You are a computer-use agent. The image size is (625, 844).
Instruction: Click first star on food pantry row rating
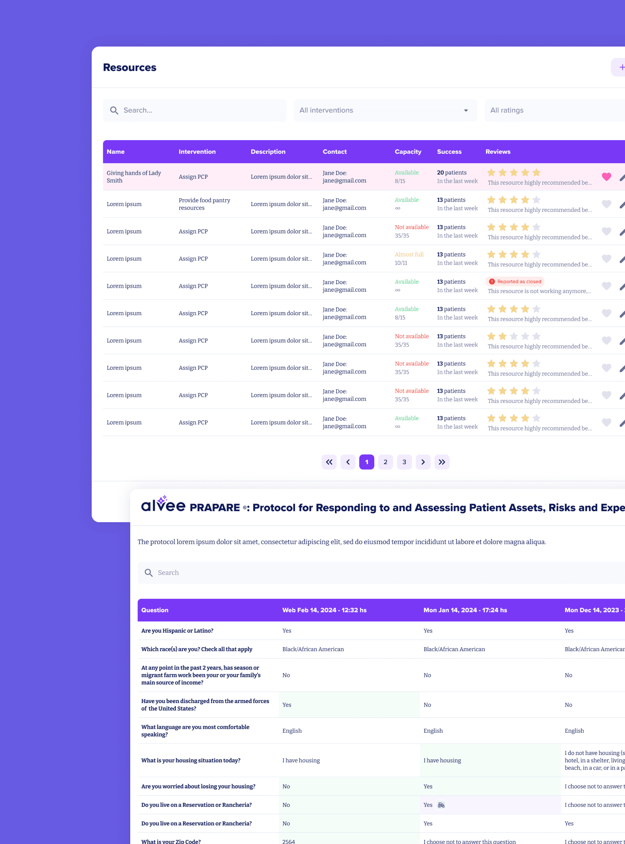tap(491, 200)
